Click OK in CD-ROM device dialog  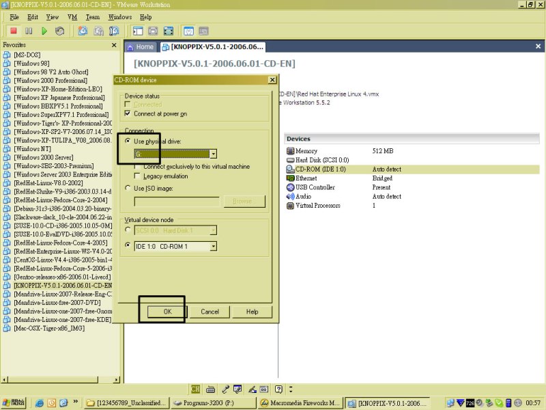pyautogui.click(x=167, y=312)
